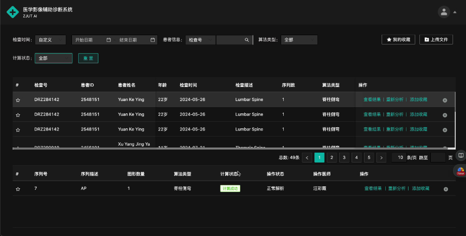466x236 pixels.
Task: Click the 患者ID column header
Action: point(88,85)
